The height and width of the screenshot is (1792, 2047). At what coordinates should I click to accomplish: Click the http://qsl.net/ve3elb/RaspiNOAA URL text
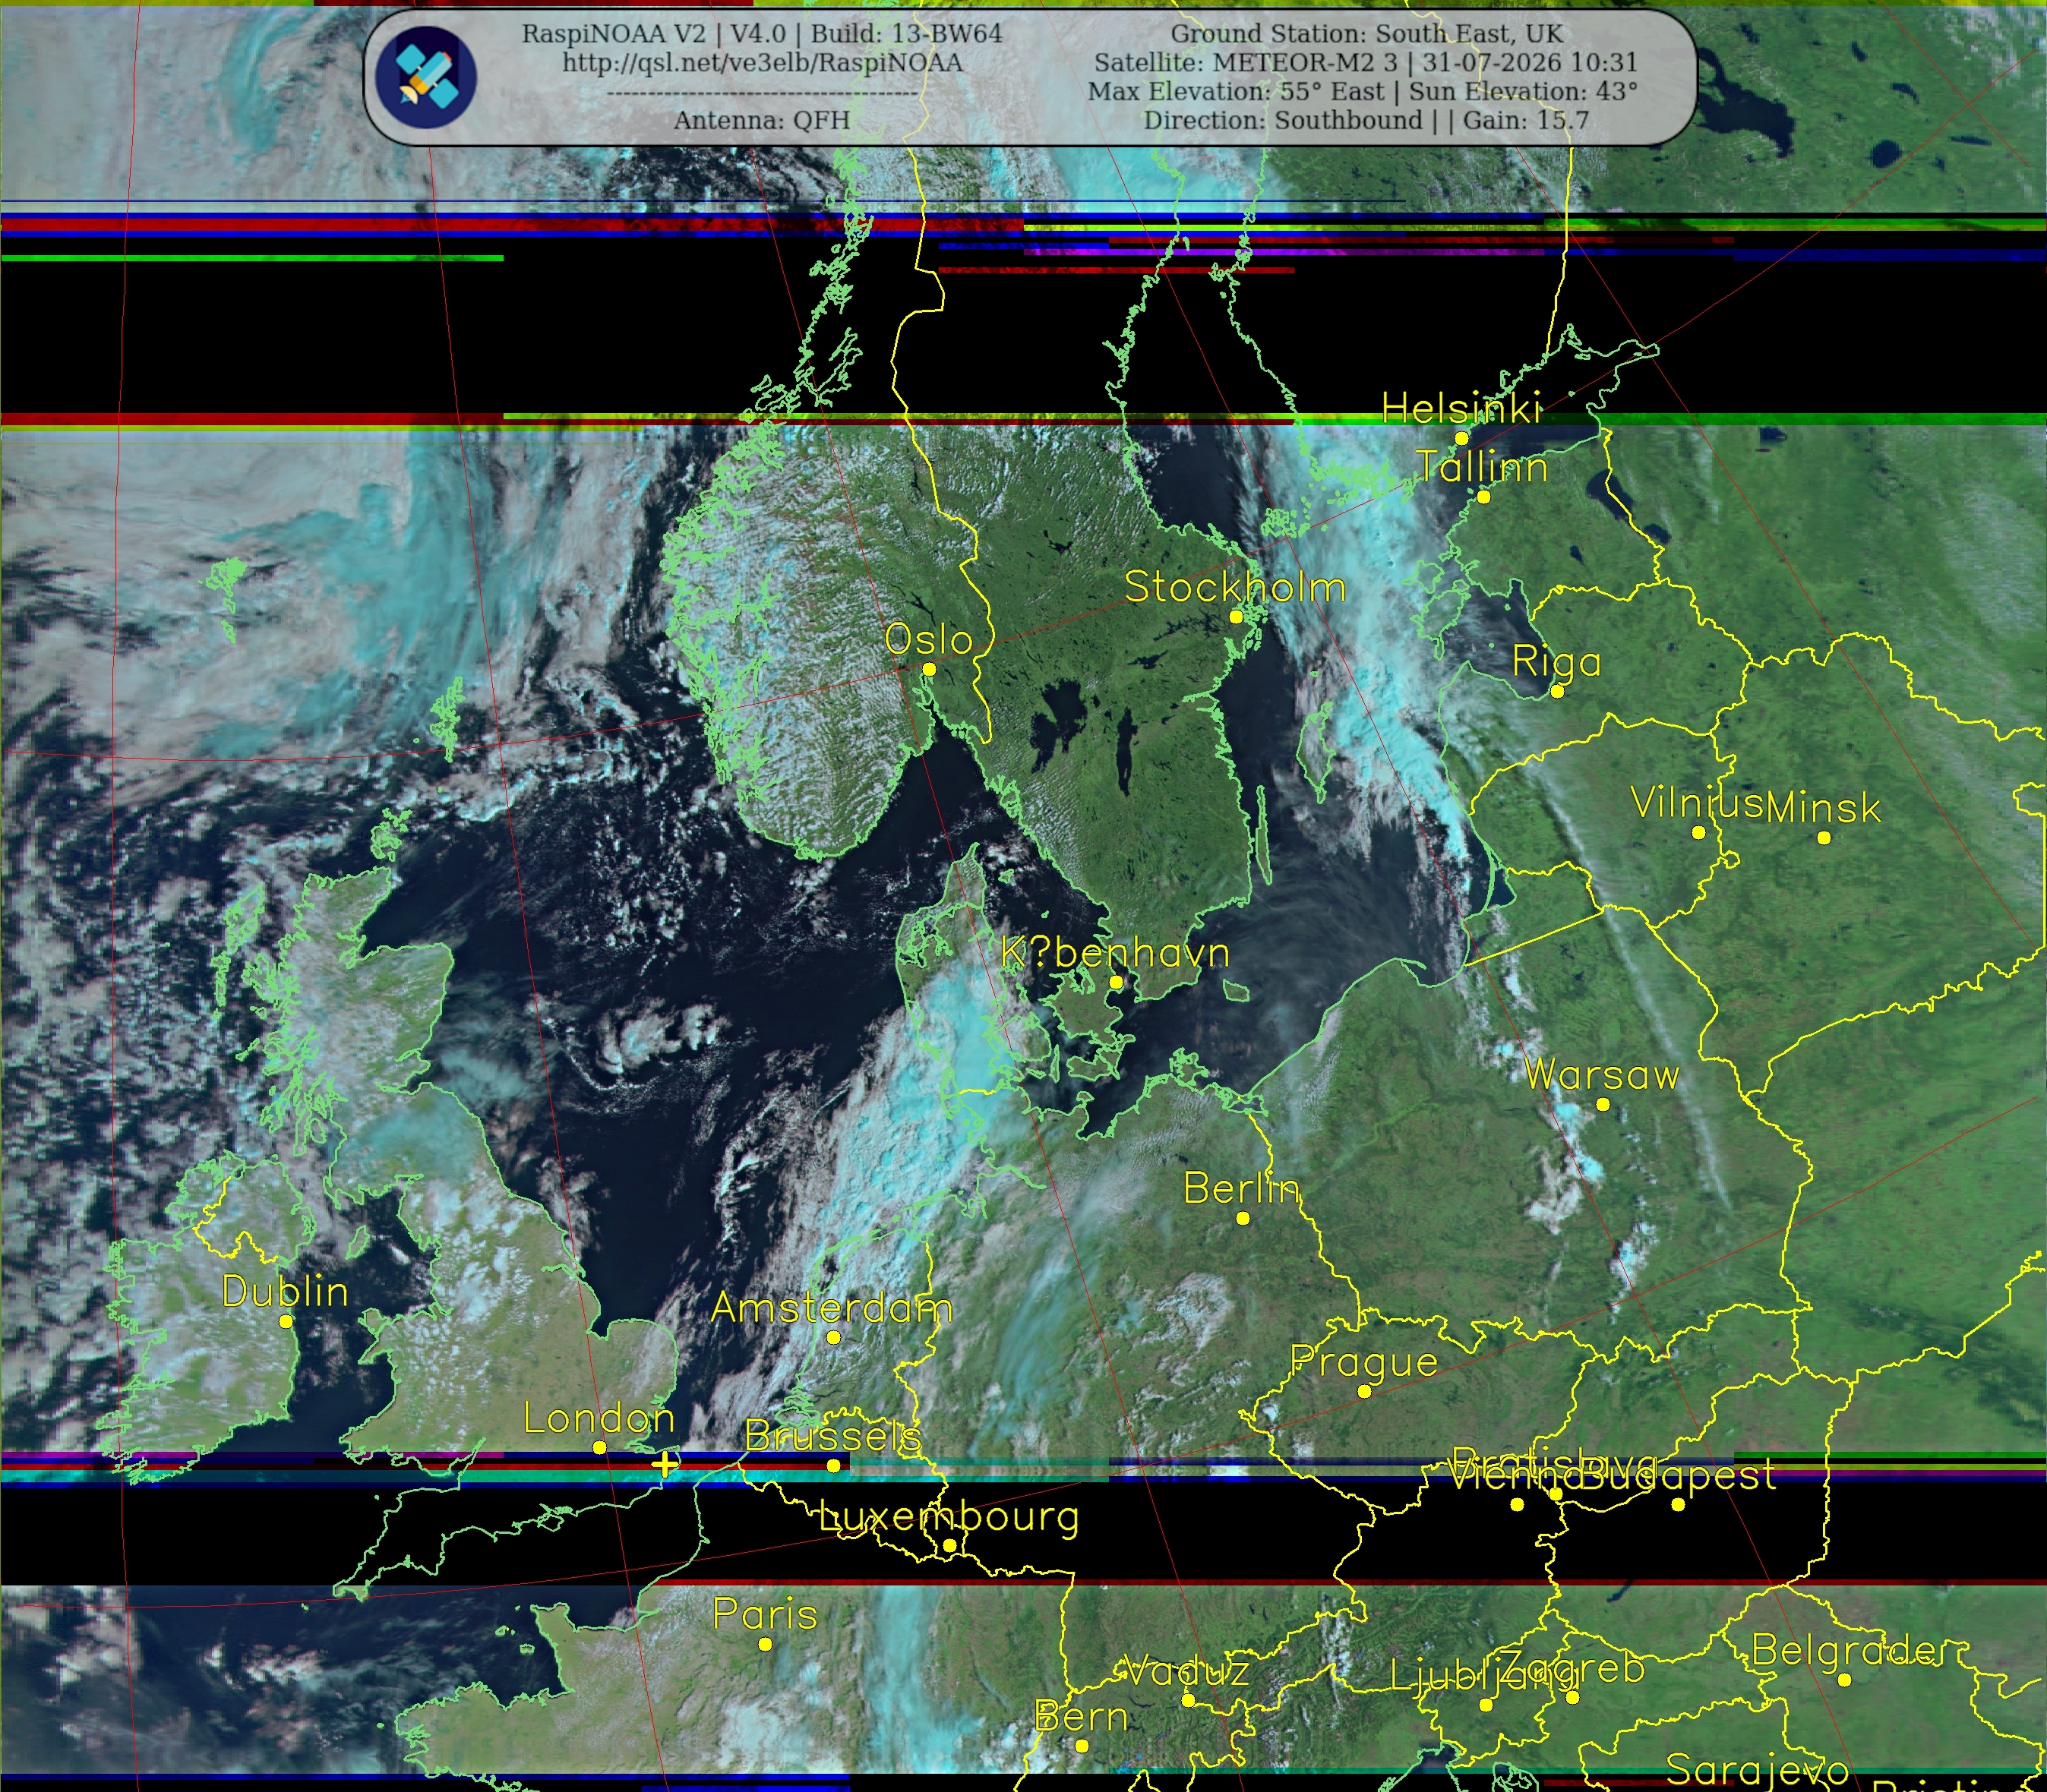pos(763,63)
